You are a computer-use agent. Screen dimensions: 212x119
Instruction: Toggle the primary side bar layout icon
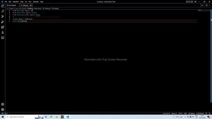click(x=187, y=2)
